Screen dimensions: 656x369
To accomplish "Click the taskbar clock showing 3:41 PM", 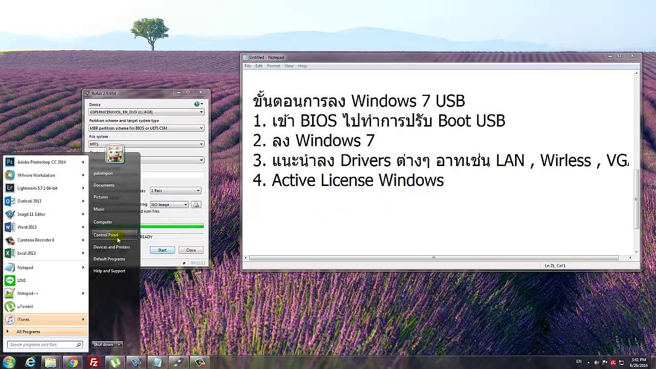I will click(x=639, y=362).
